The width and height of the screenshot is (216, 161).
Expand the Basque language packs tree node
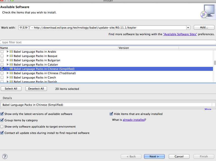pyautogui.click(x=8, y=56)
